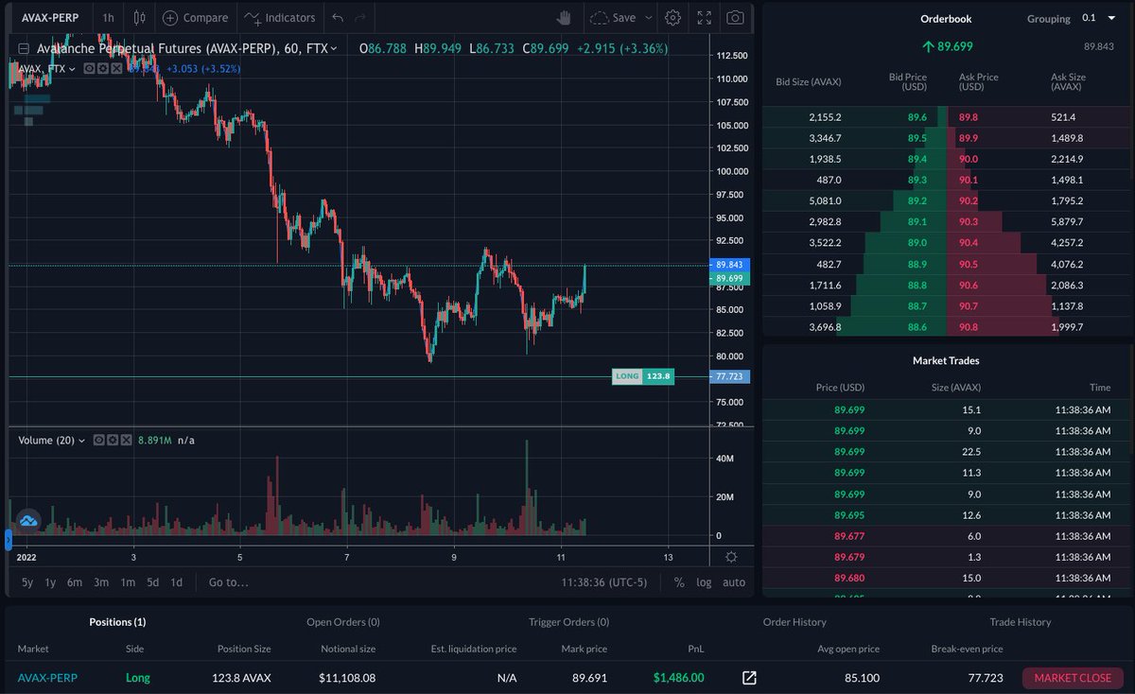1135x694 pixels.
Task: Toggle percentage scale mode
Action: click(679, 582)
